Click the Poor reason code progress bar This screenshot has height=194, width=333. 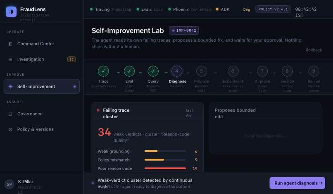click(165, 168)
